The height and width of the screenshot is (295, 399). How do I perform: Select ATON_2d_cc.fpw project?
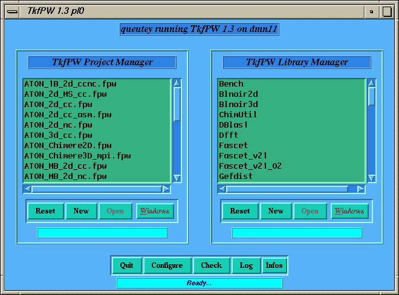97,105
